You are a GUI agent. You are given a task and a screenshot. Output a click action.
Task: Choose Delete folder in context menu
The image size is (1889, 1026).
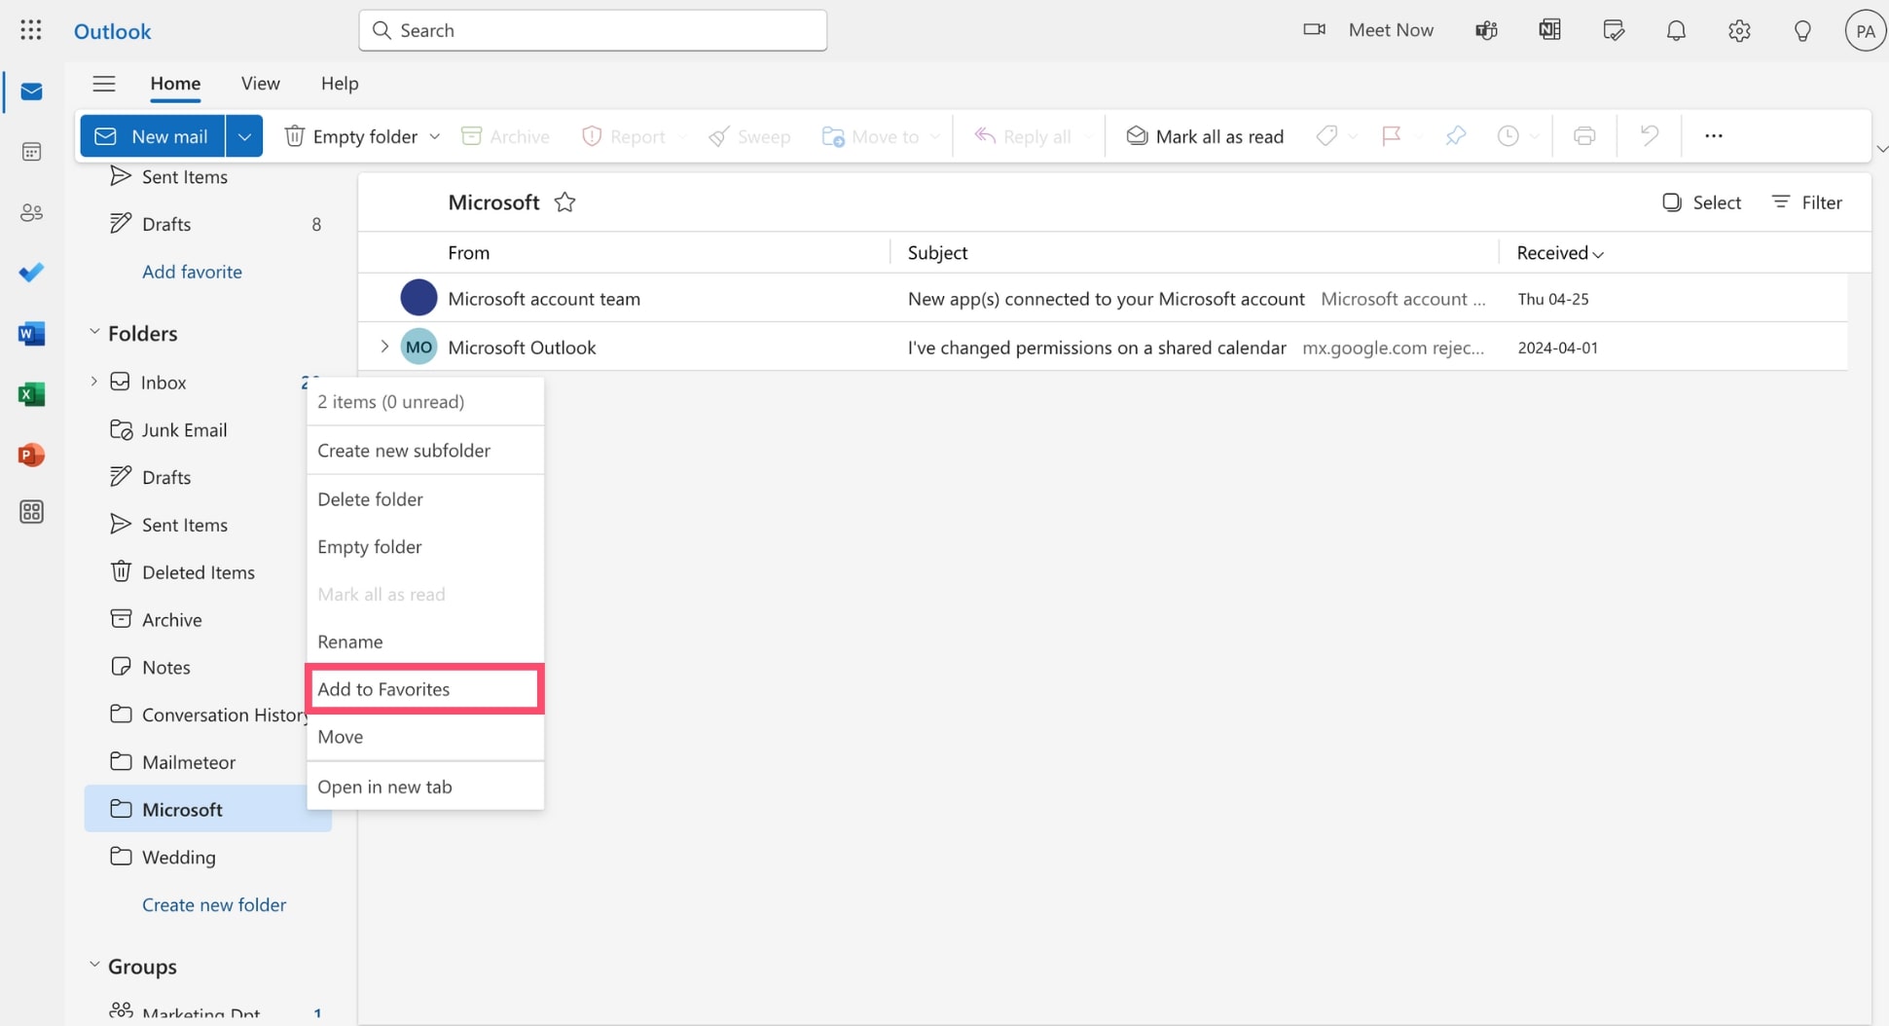pos(425,499)
